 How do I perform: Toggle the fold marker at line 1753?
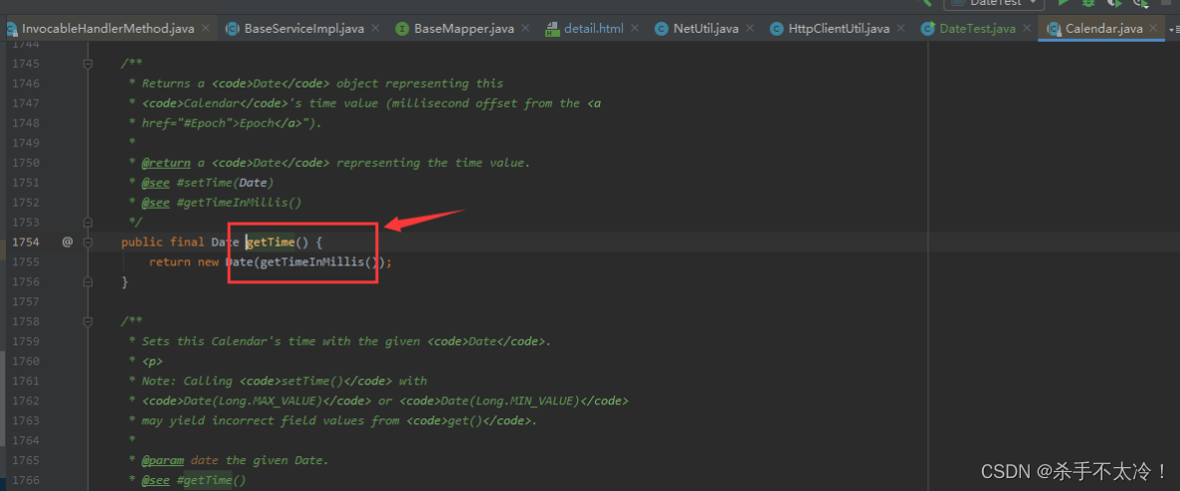88,223
